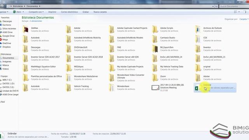249x140 pixels.
Task: Open the Adobe Captivate Cached Projects folder
Action: tap(128, 30)
